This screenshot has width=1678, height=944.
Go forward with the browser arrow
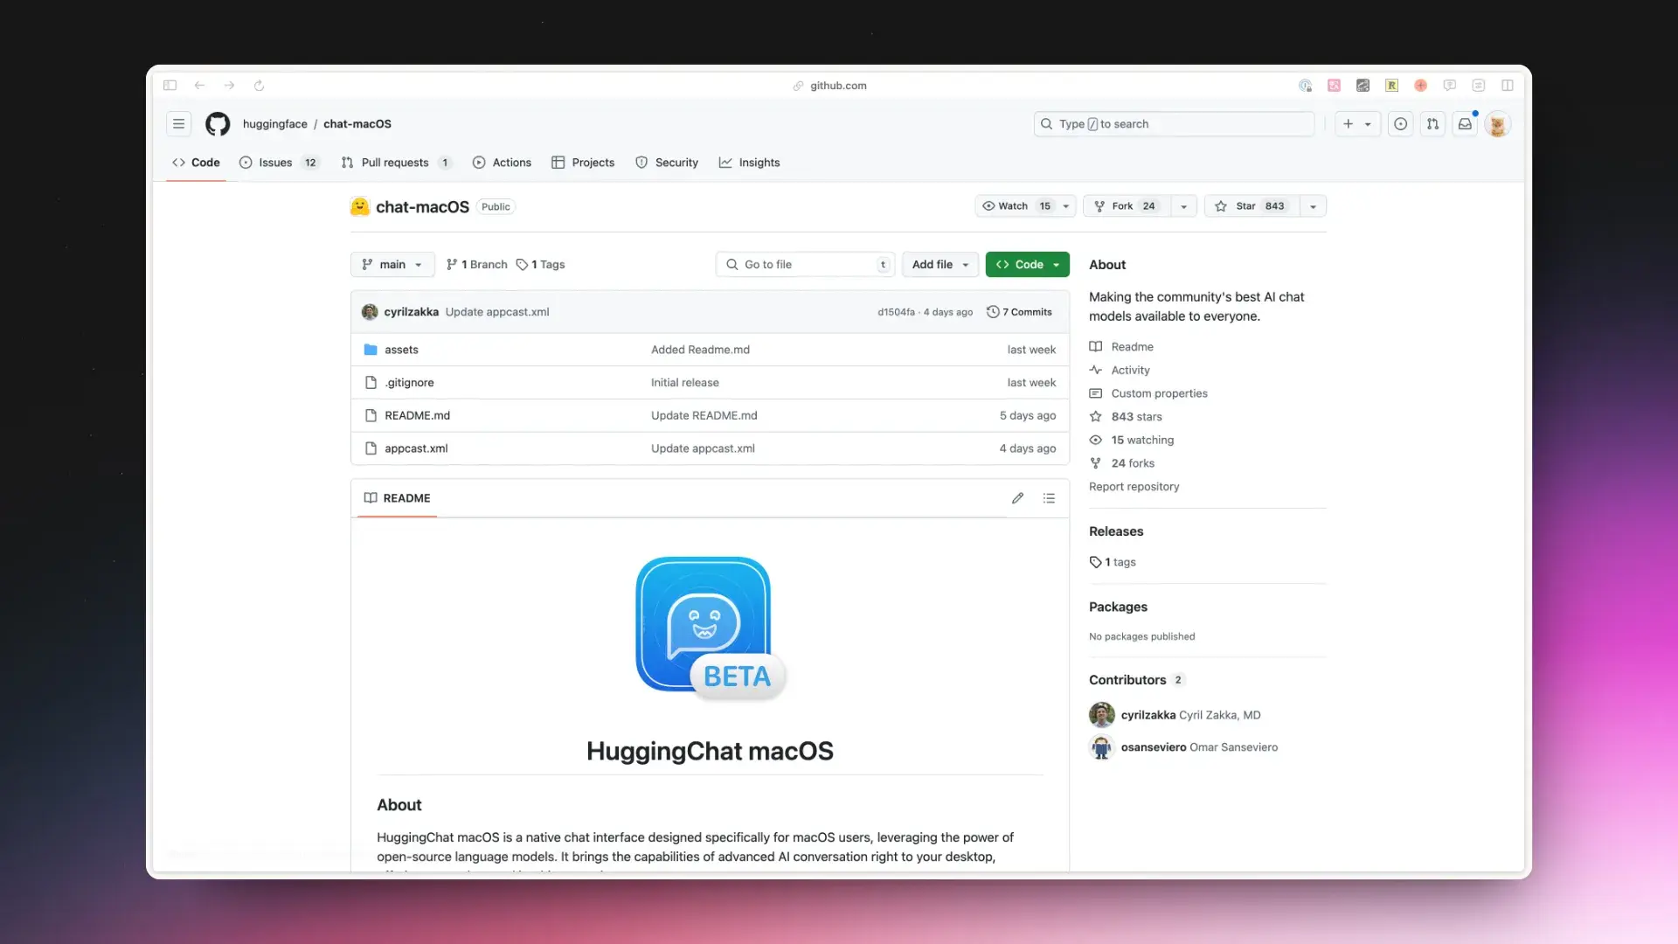point(229,86)
